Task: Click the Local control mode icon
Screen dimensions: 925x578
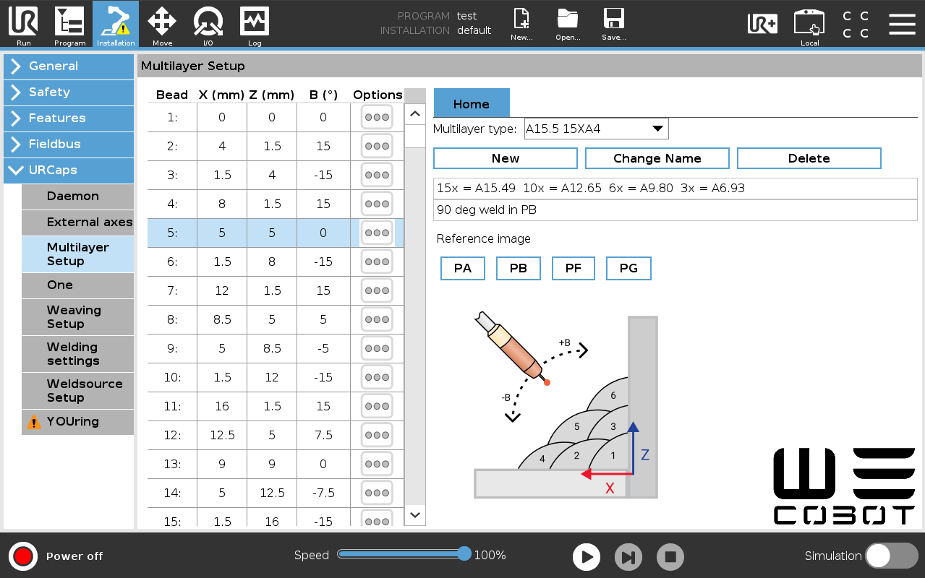Action: pos(809,24)
